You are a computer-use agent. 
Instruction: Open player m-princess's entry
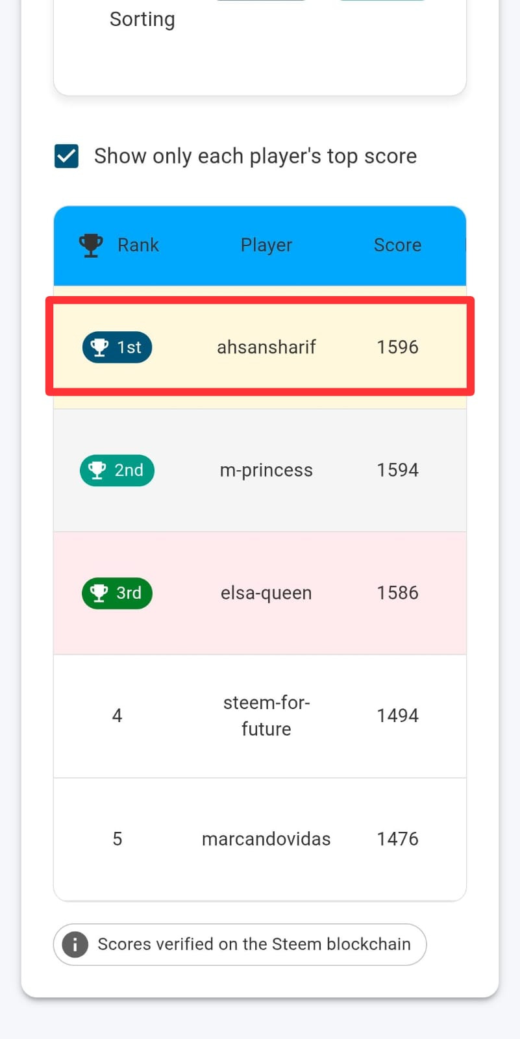coord(266,470)
